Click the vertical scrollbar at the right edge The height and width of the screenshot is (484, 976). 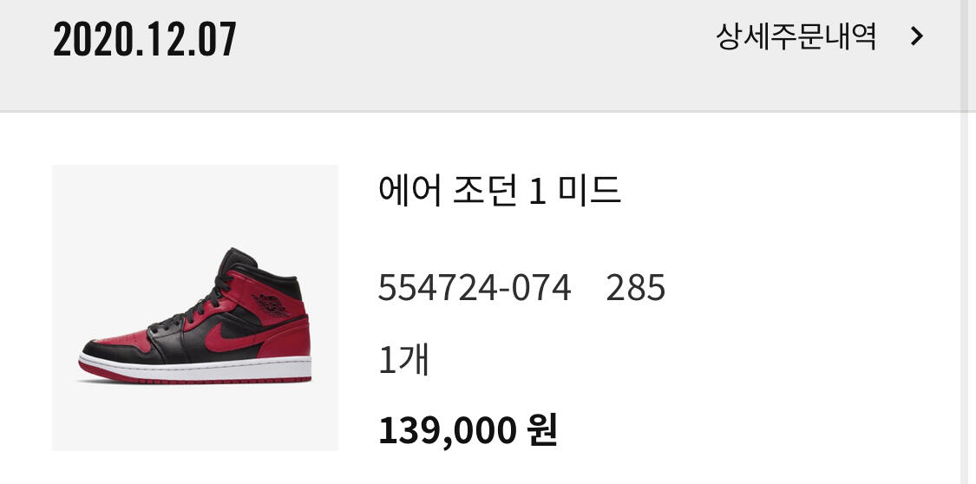coord(968,242)
